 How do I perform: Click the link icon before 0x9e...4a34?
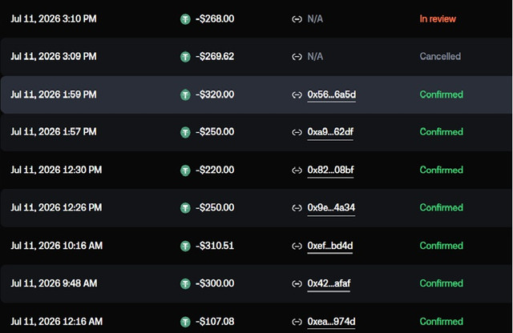(x=297, y=208)
